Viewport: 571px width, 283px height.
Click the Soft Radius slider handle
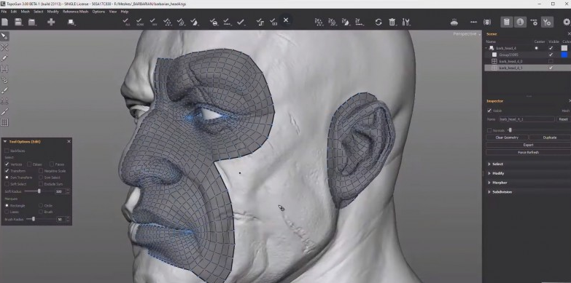pyautogui.click(x=39, y=191)
